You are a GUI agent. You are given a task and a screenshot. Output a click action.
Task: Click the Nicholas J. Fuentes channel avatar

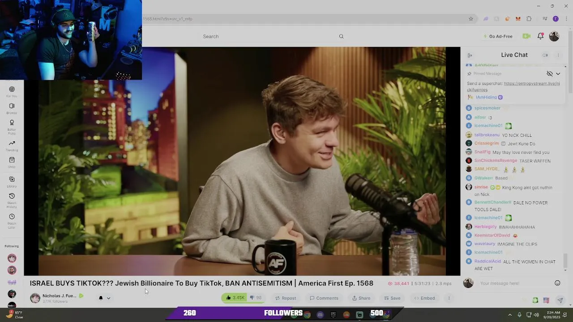click(x=35, y=298)
